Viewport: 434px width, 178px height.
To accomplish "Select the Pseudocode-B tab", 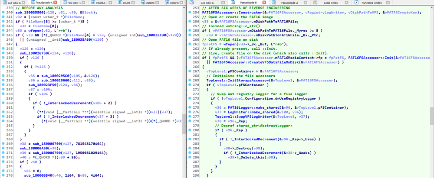I will pos(248,3).
